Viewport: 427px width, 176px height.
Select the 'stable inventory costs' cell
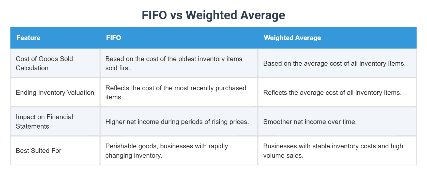tap(333, 151)
